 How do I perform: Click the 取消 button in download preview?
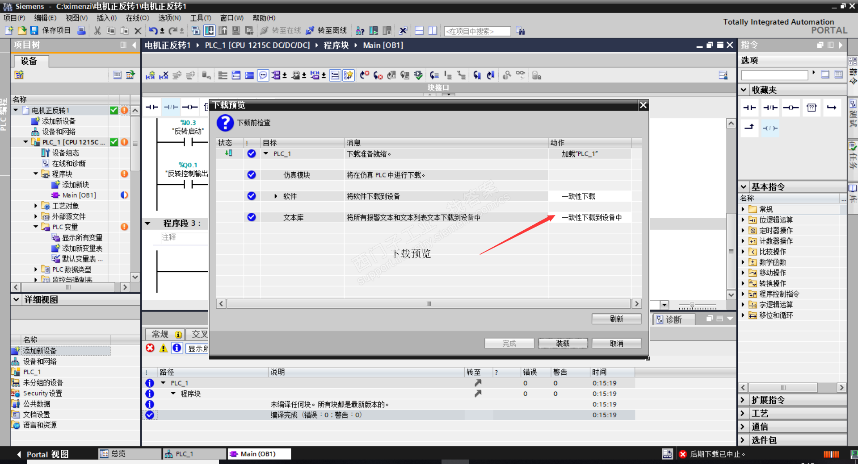click(616, 343)
